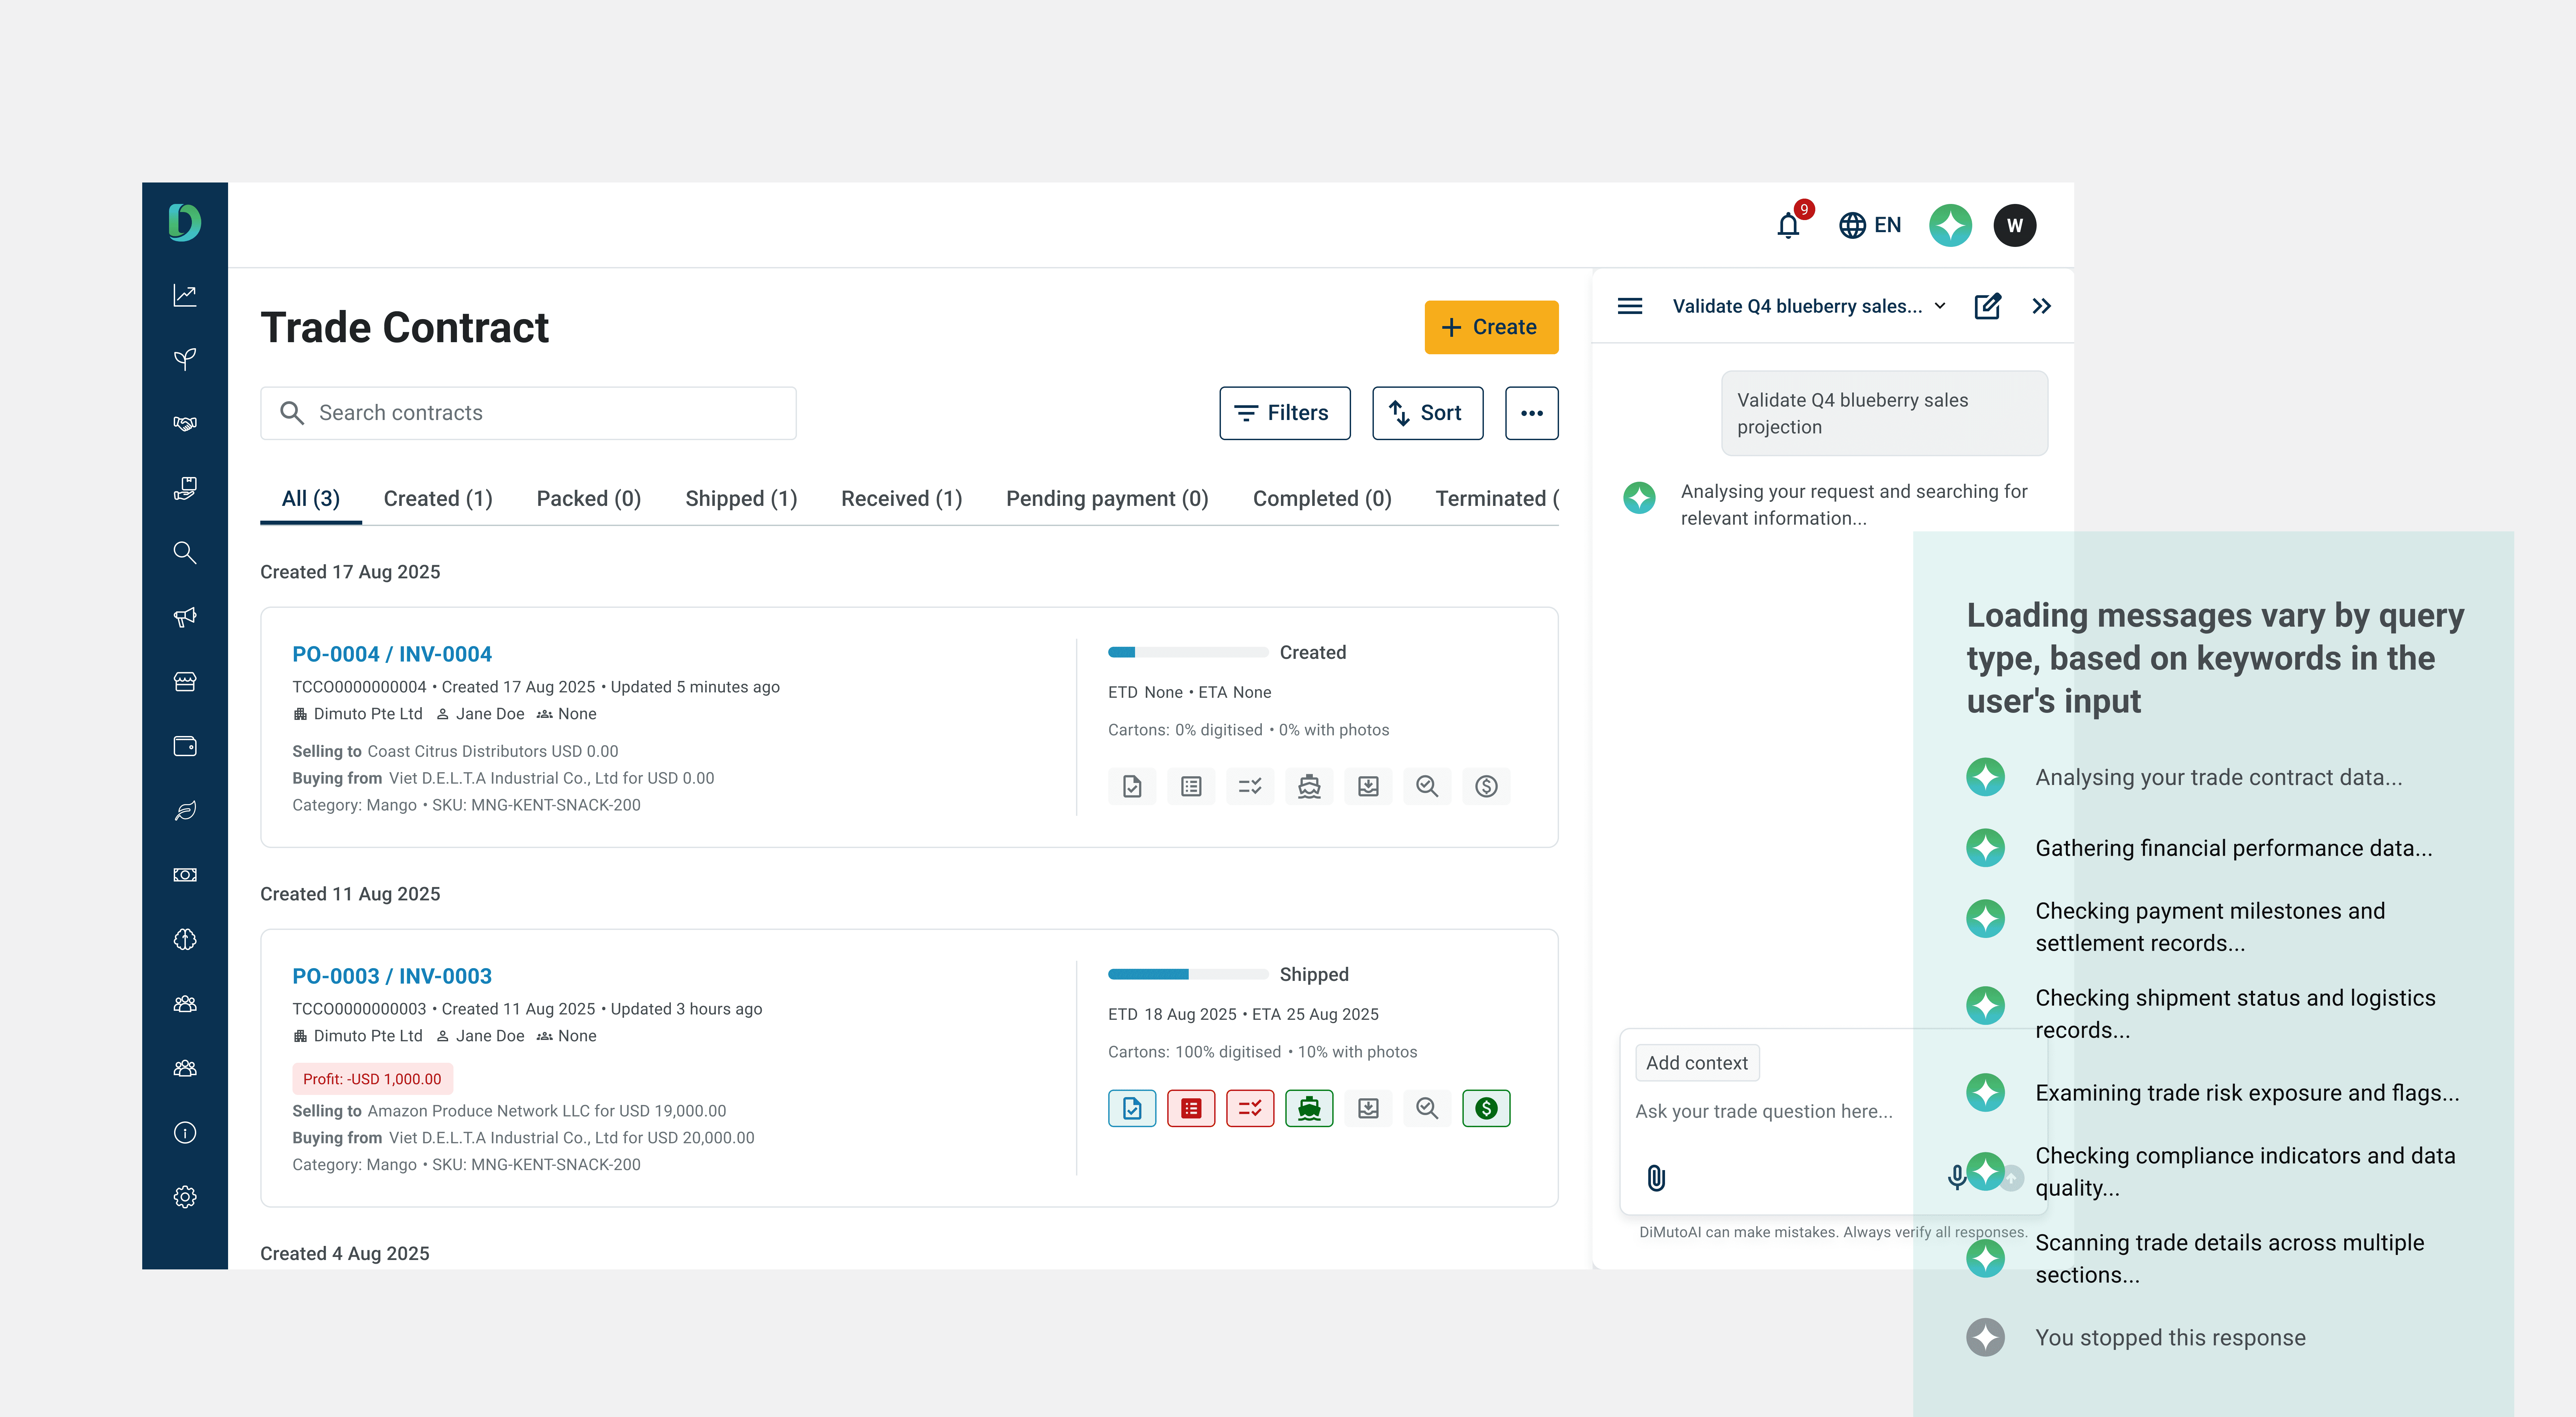
Task: Click the attachment paperclip icon in chat
Action: point(1656,1178)
